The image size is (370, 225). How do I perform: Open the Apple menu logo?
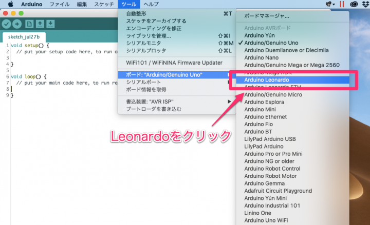click(10, 4)
